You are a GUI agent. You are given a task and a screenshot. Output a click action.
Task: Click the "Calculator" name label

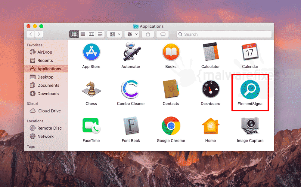point(211,67)
